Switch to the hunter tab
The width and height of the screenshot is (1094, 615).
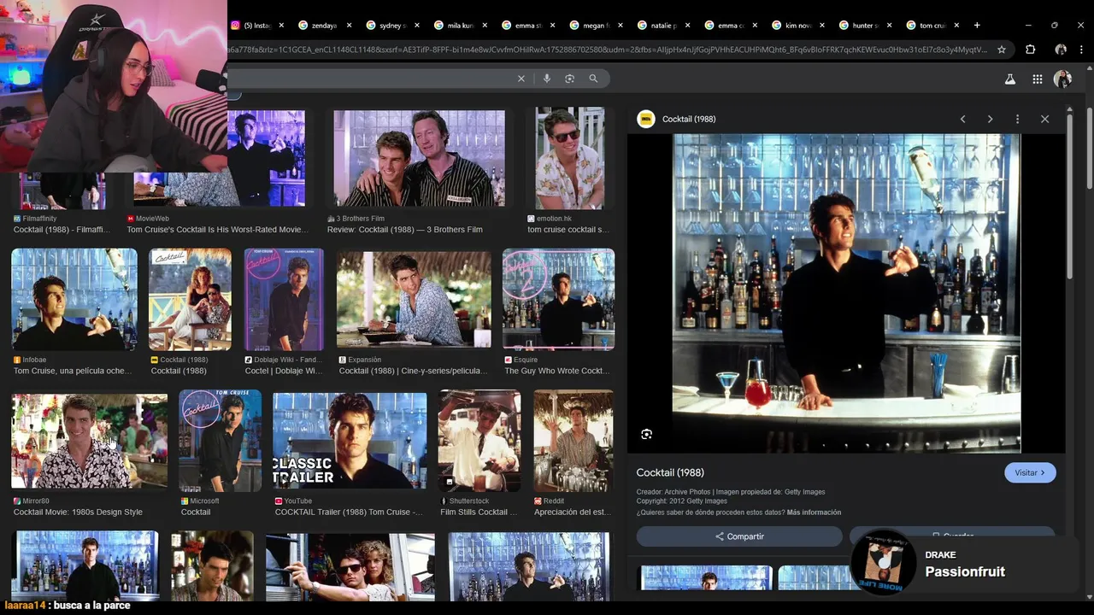(864, 26)
